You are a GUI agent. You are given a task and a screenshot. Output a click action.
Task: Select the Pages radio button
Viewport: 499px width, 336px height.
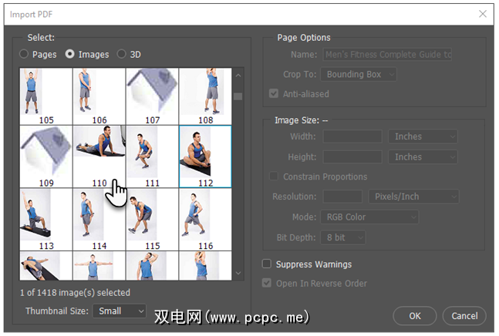(x=24, y=55)
